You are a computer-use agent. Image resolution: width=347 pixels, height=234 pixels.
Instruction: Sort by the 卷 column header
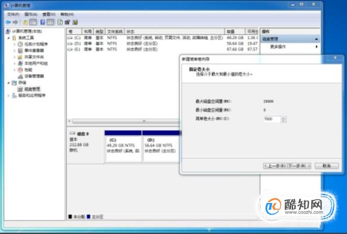(74, 32)
